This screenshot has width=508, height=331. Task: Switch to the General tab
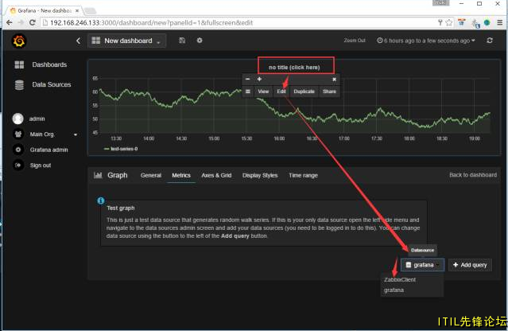[150, 175]
